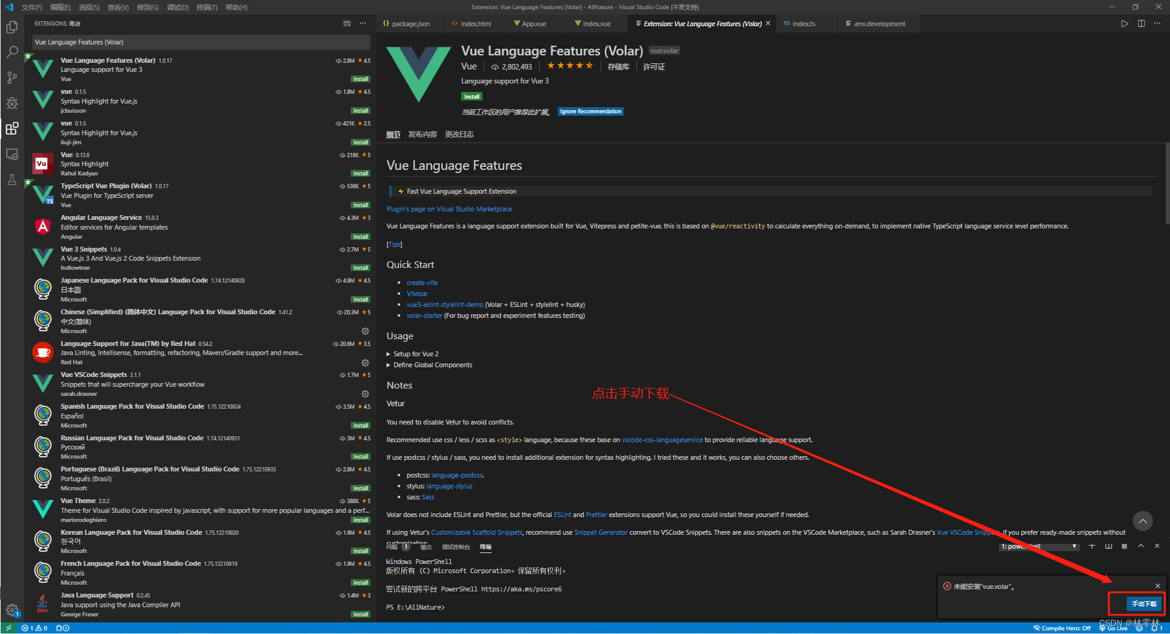
Task: Click the feedback smiley in status bar
Action: (x=1139, y=628)
